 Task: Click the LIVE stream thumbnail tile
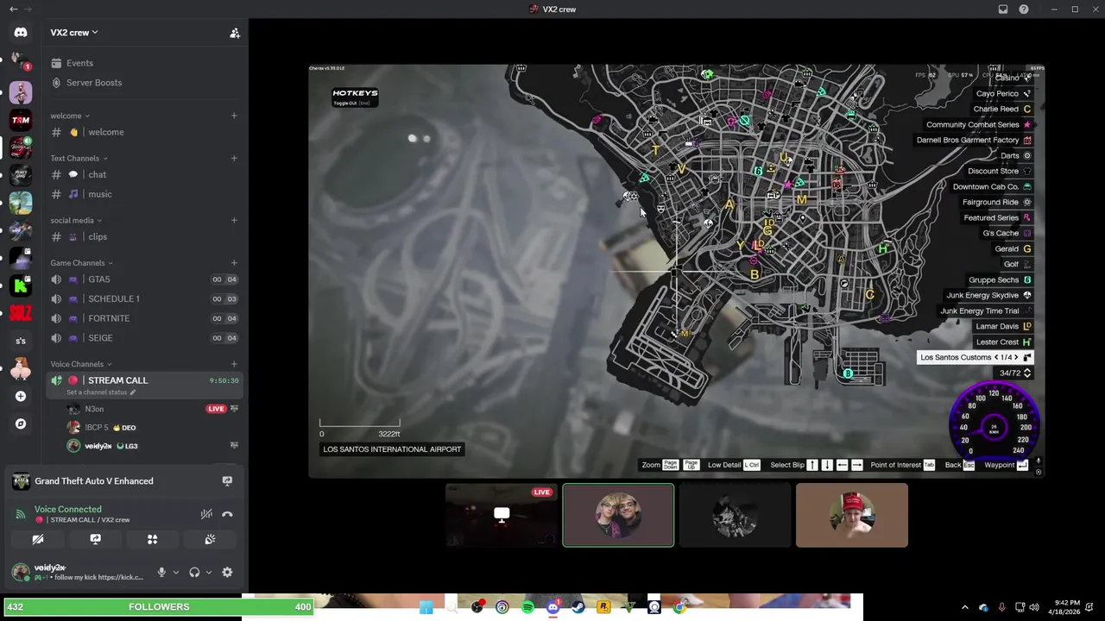click(x=502, y=515)
